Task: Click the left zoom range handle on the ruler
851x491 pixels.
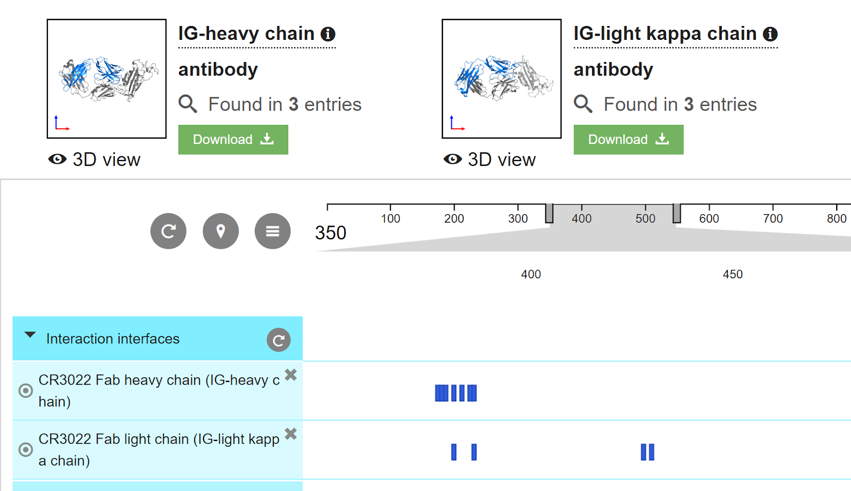Action: click(x=549, y=213)
